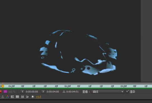Enable the Region of Interest icon

pyautogui.click(x=12, y=97)
